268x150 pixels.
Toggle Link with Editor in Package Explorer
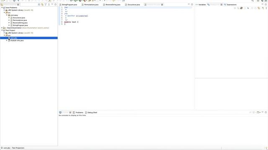tap(42, 5)
